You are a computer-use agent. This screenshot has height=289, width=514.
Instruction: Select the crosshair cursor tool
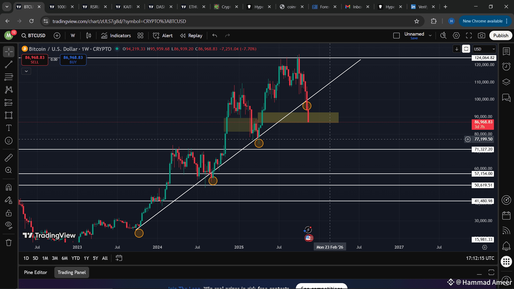tap(9, 51)
